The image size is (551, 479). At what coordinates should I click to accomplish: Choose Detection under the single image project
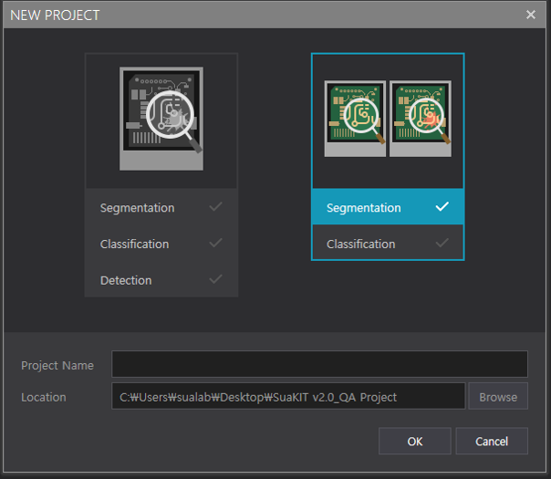pyautogui.click(x=161, y=280)
